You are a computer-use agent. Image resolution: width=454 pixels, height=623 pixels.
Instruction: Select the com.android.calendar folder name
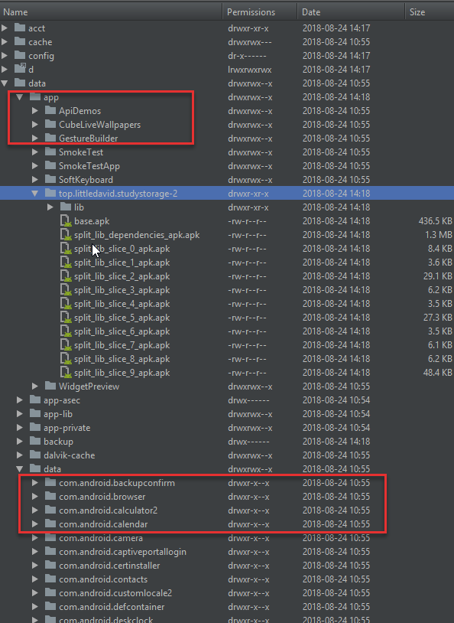tap(103, 524)
